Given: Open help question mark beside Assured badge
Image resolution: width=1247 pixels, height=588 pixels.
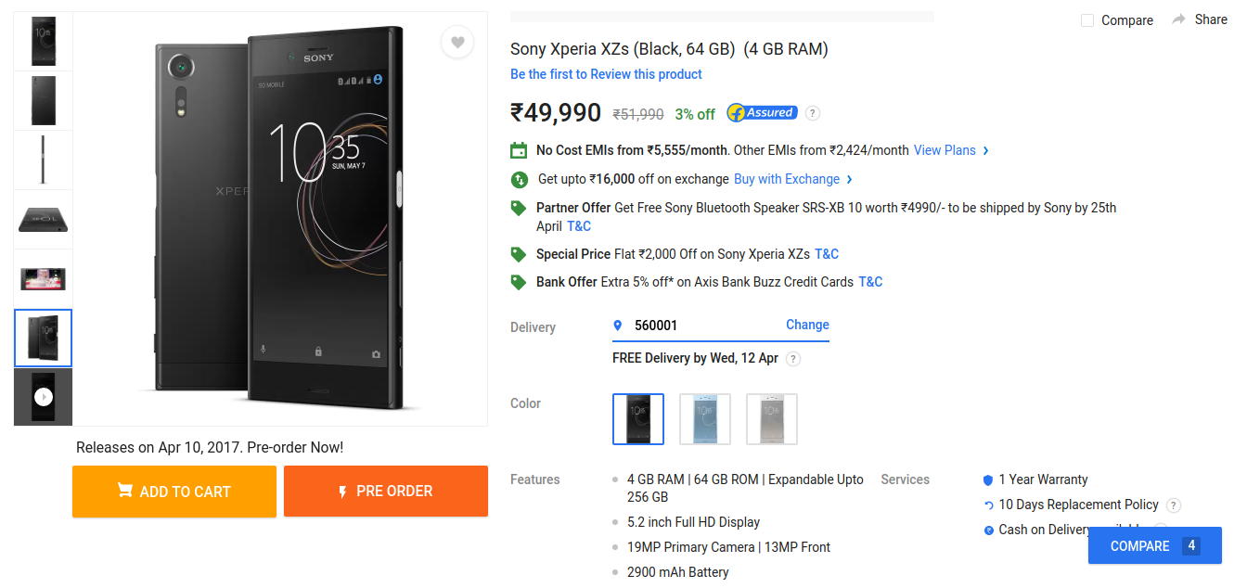Looking at the screenshot, I should pyautogui.click(x=812, y=112).
